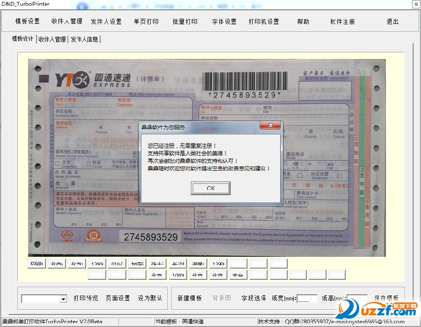Open the 发件人设置 menu
The height and width of the screenshot is (327, 421).
106,22
